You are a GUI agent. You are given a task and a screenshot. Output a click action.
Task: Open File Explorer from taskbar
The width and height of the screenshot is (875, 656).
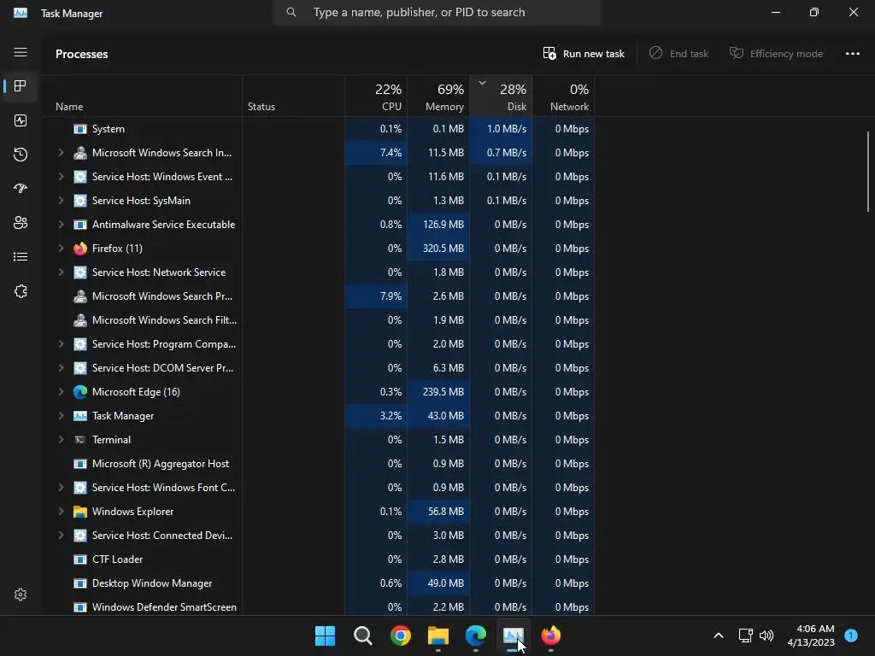(x=438, y=635)
